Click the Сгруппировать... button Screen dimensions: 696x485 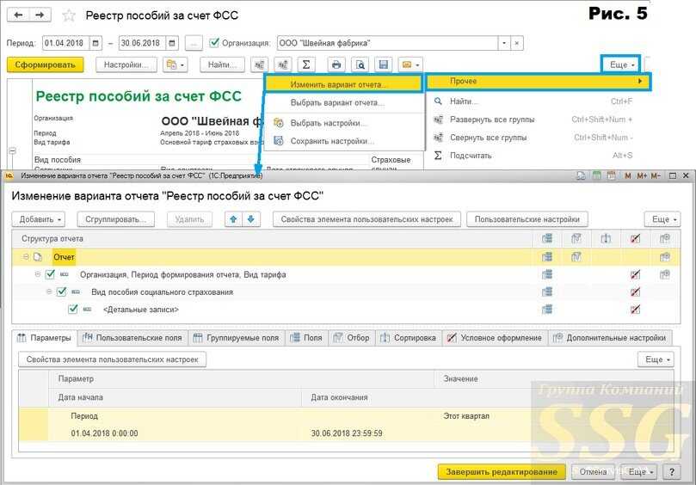point(116,219)
